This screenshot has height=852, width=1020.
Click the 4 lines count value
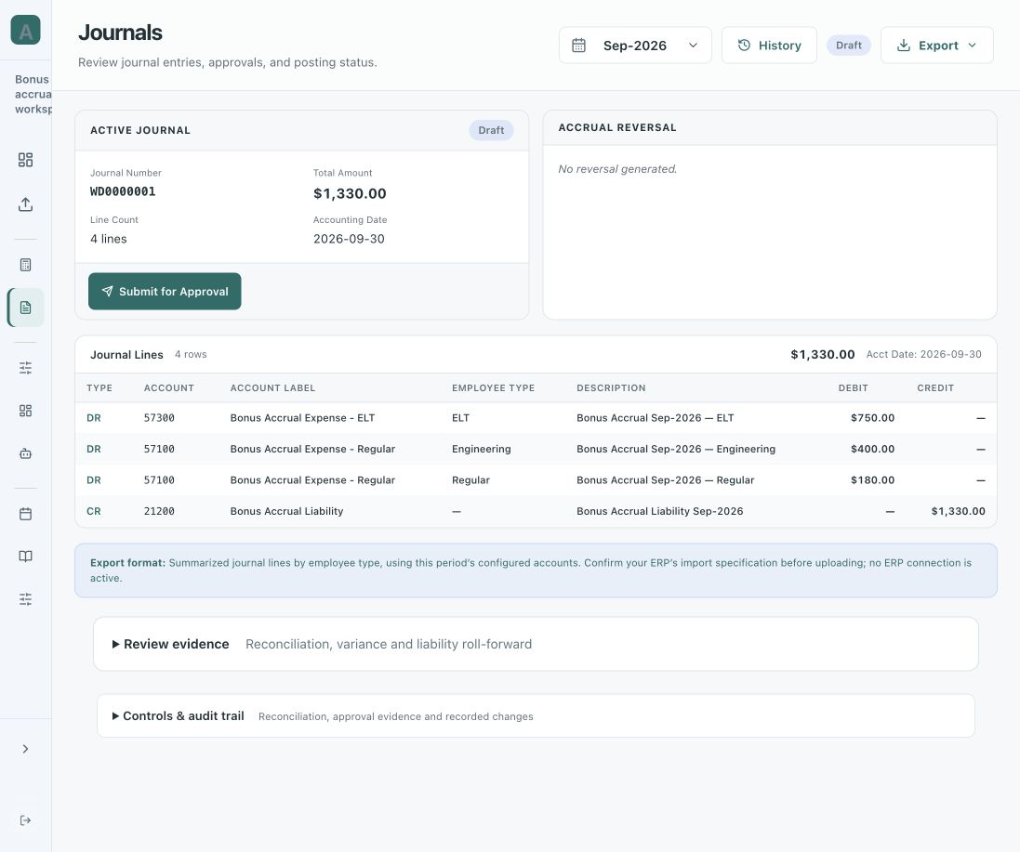109,239
